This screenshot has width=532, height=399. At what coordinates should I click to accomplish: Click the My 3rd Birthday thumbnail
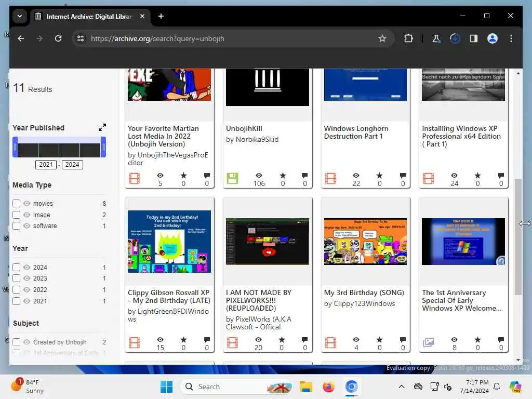365,241
